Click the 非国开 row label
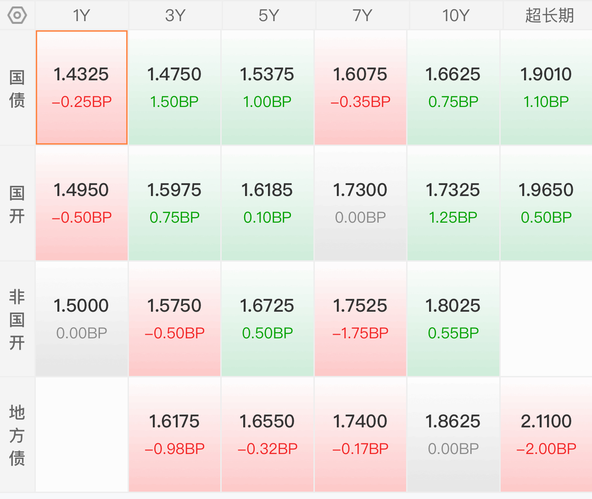This screenshot has height=499, width=592. pos(17,320)
